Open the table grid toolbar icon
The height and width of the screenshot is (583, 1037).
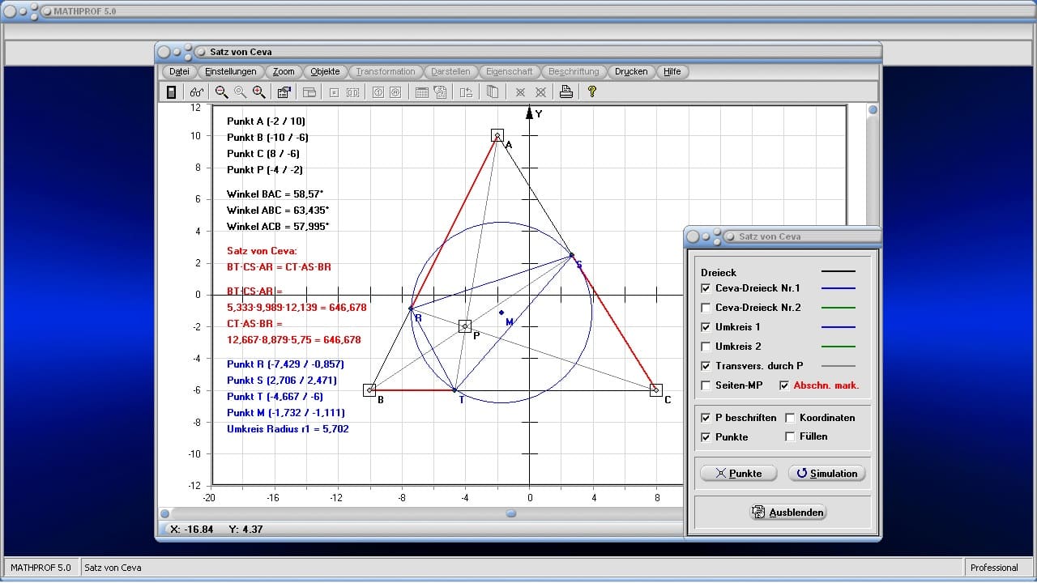[422, 92]
